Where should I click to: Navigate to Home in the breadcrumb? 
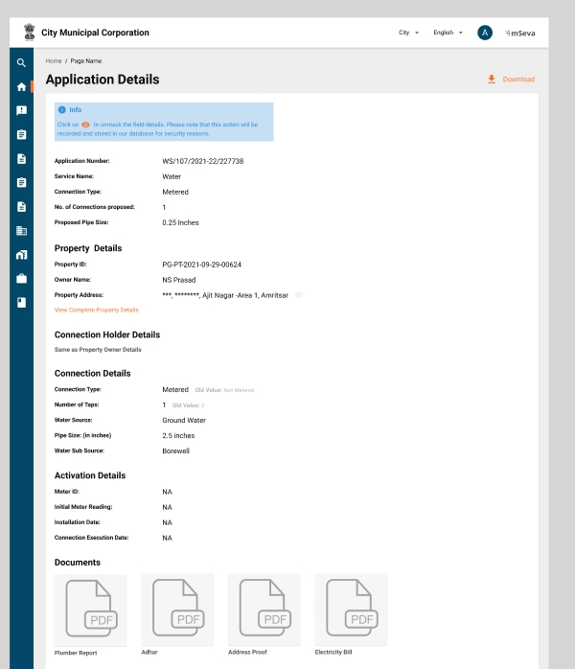54,60
